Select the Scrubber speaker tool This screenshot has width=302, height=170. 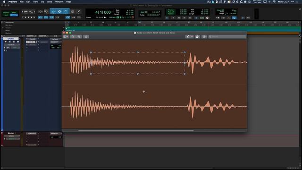73,11
